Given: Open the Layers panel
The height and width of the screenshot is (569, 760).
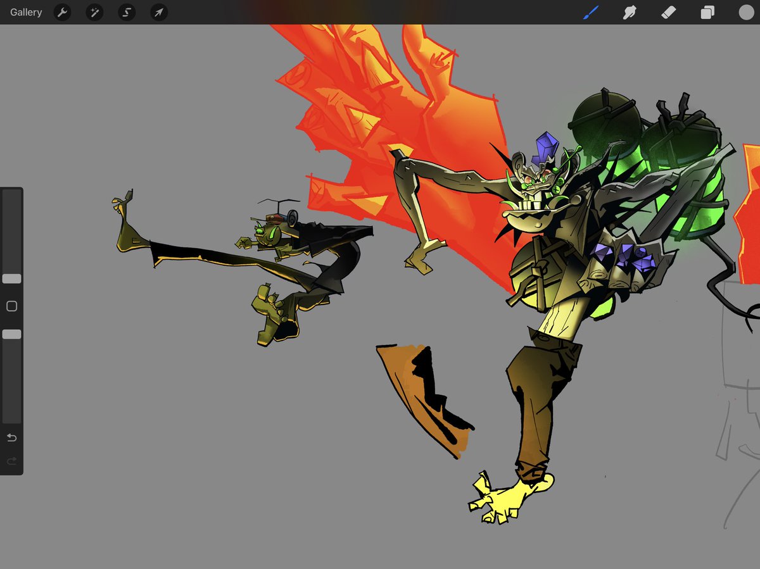Looking at the screenshot, I should 707,12.
